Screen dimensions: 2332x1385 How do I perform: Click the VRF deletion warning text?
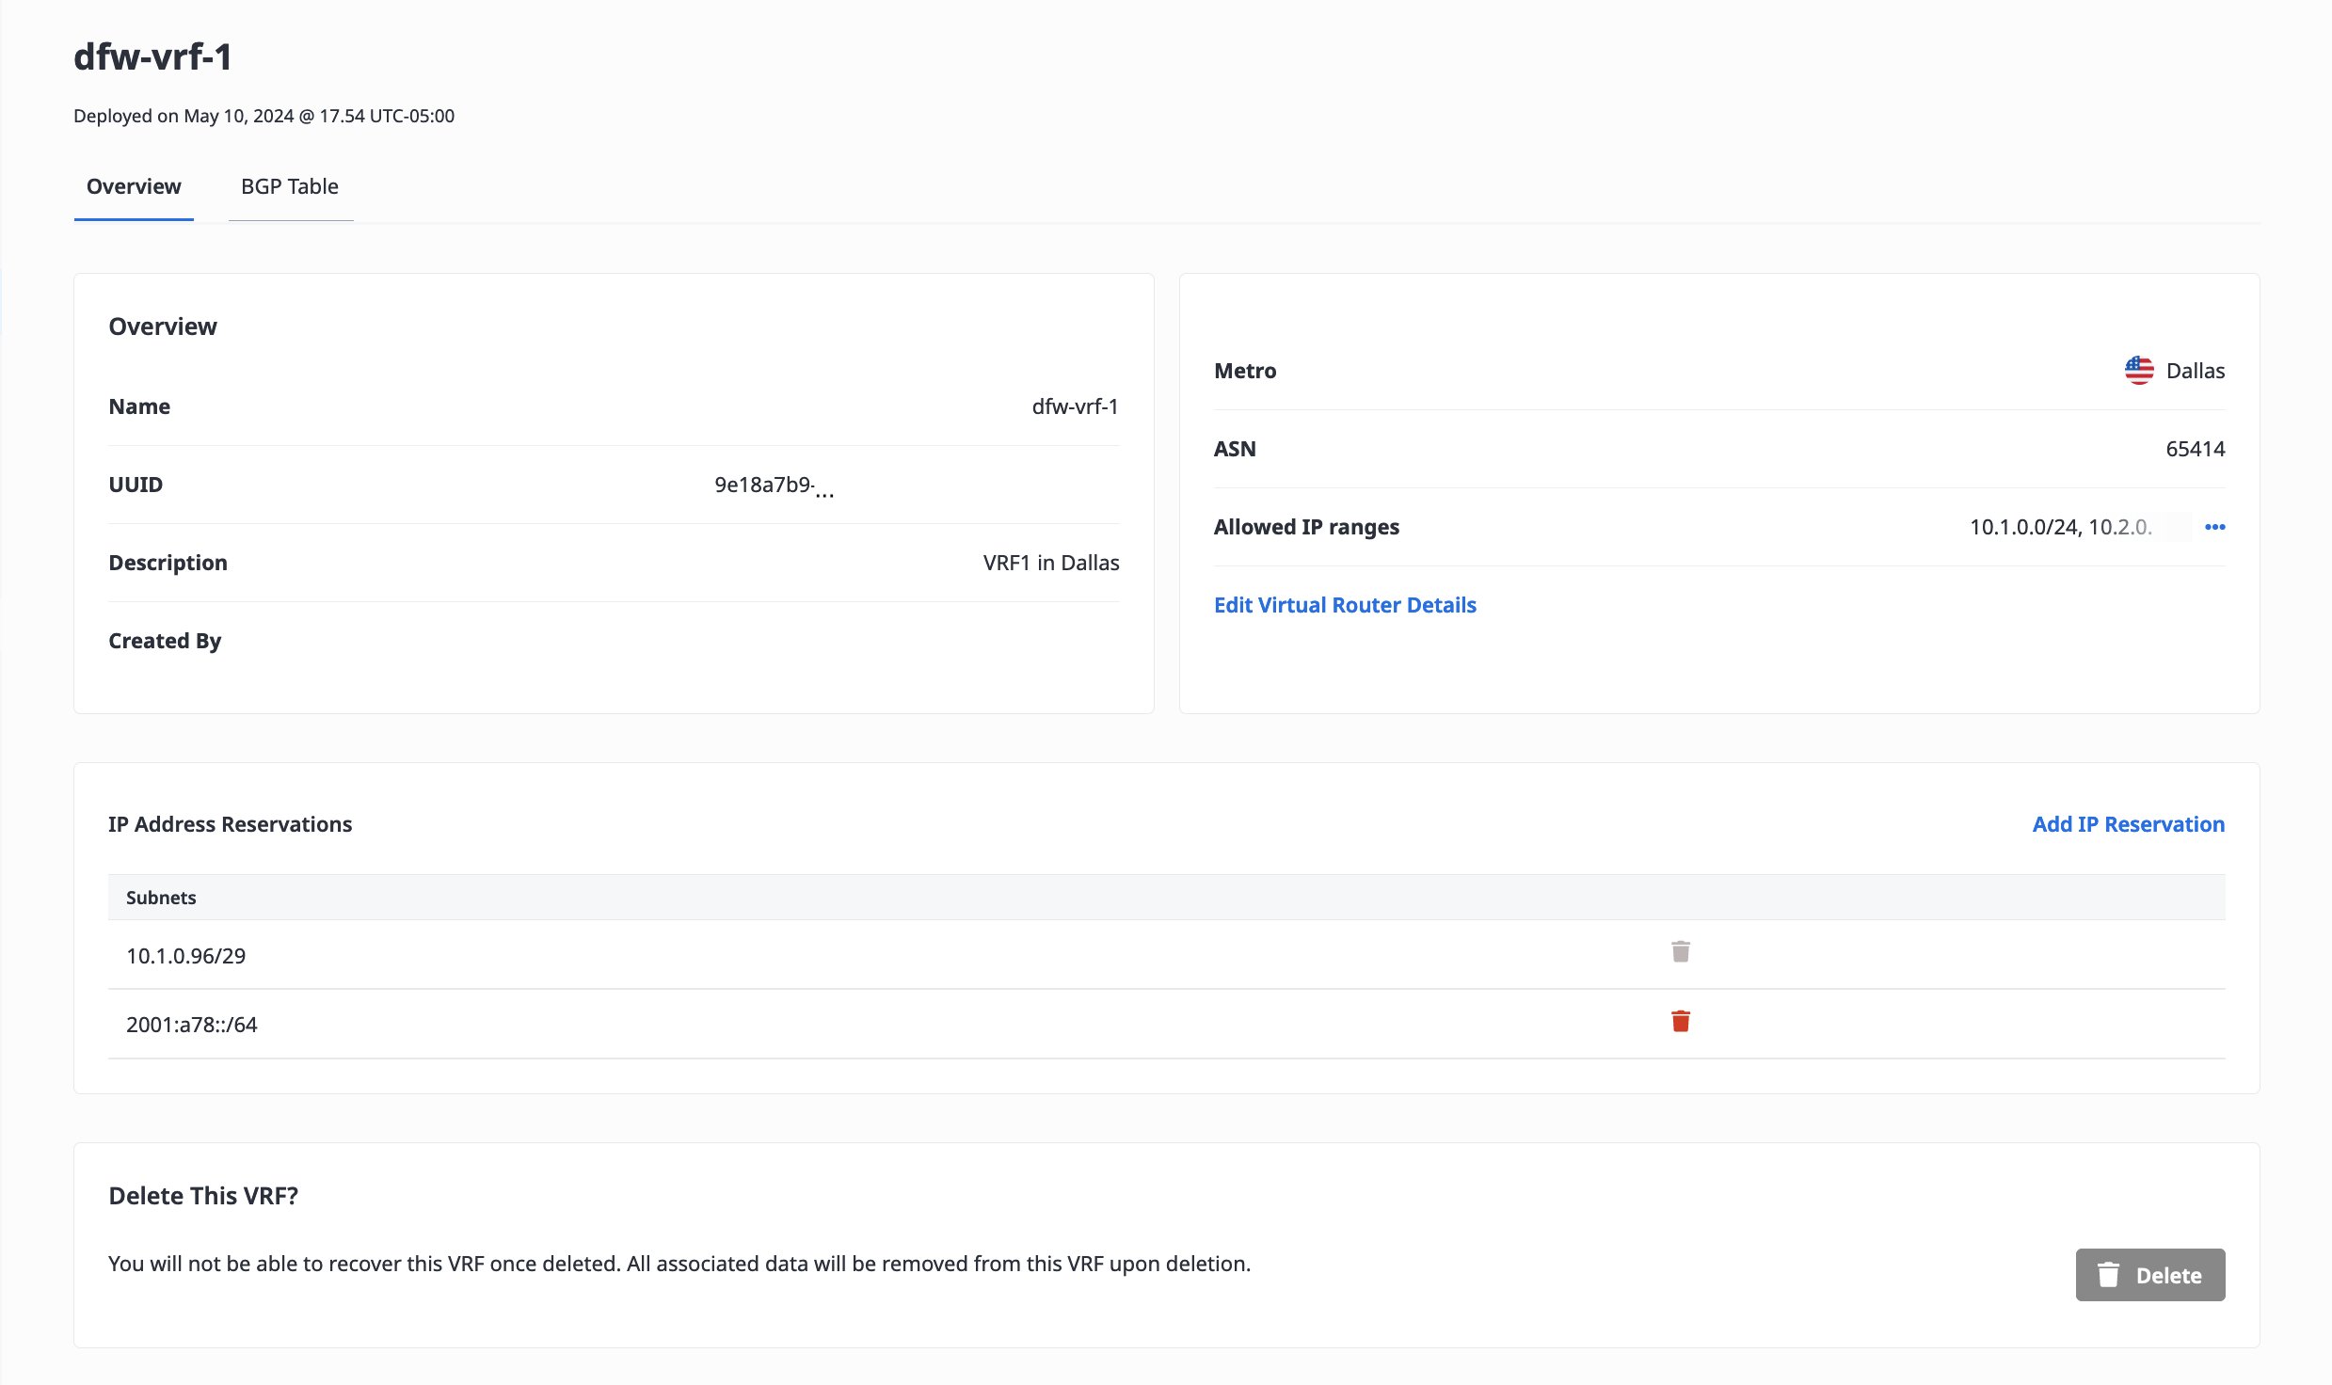[679, 1264]
